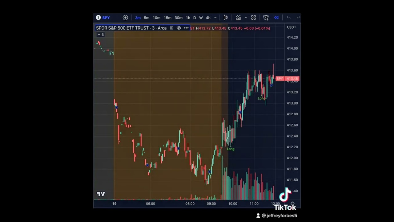Create an alert with the alarm clock icon
Screen dimensions: 394x222
click(x=266, y=18)
